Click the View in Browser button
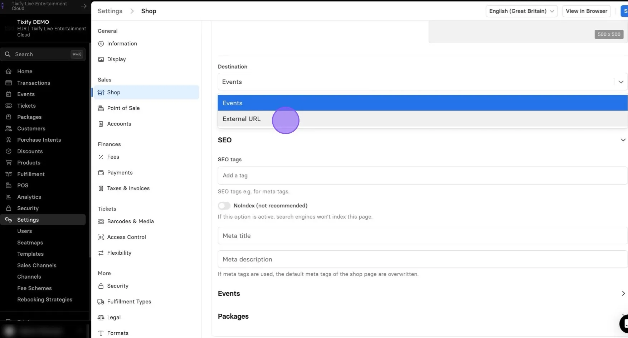Viewport: 628px width, 338px height. 586,11
